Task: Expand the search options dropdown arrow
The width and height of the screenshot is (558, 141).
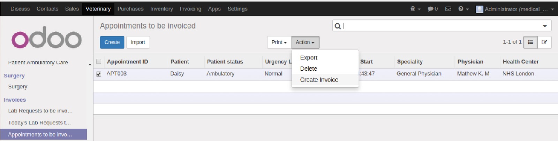Action: click(x=544, y=26)
